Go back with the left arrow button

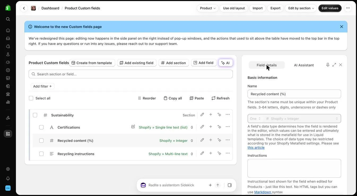coord(24,8)
